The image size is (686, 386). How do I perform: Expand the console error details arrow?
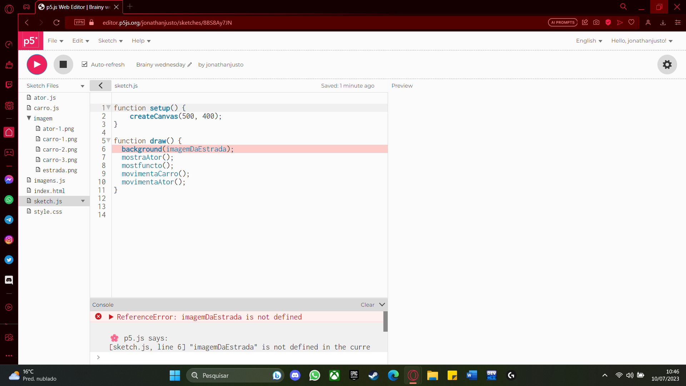[111, 317]
